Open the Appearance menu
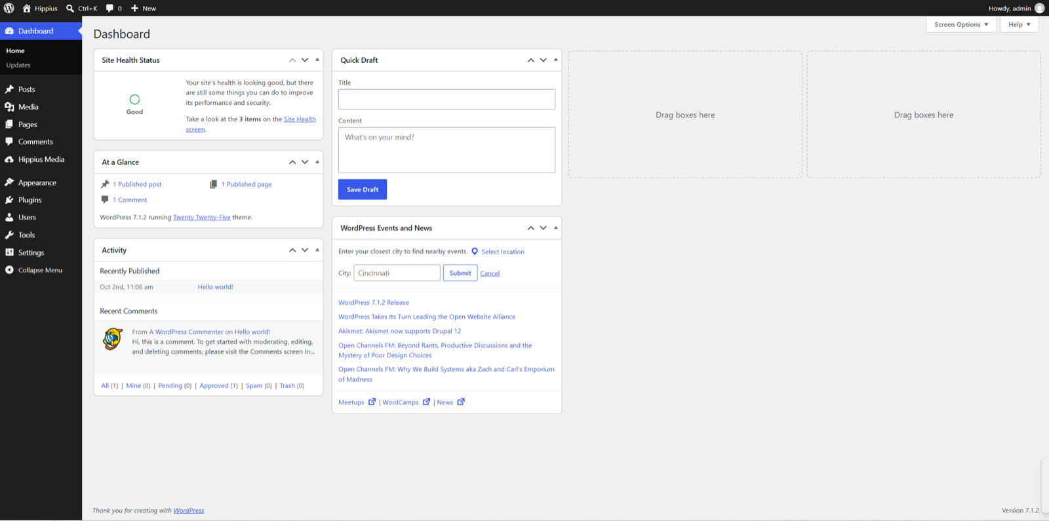 click(41, 183)
